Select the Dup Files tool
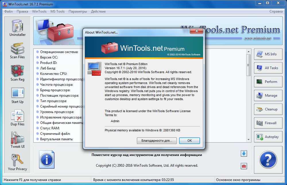 (x=18, y=118)
